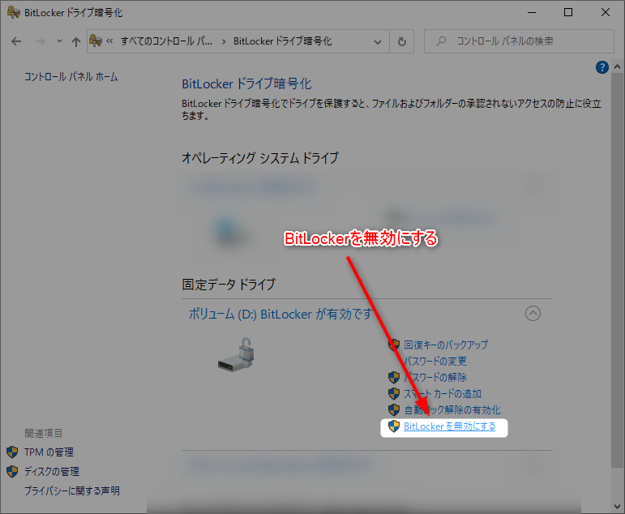Minimize the BitLocker window
The height and width of the screenshot is (514, 625).
pyautogui.click(x=532, y=12)
